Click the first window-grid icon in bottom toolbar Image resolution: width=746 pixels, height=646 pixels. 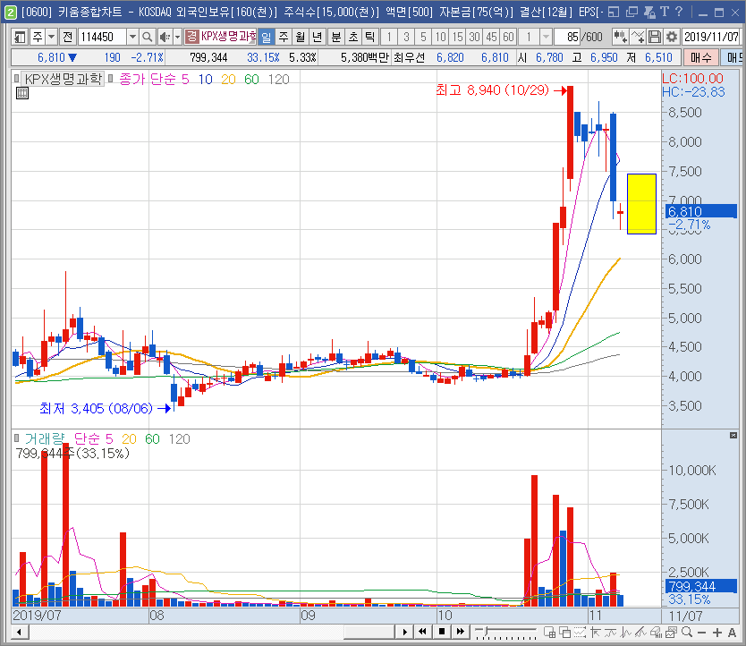pos(549,633)
